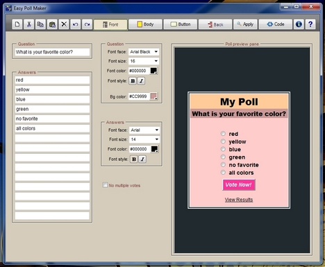Maximize the Easy Poll Maker window
325x267 pixels.
tap(297, 7)
